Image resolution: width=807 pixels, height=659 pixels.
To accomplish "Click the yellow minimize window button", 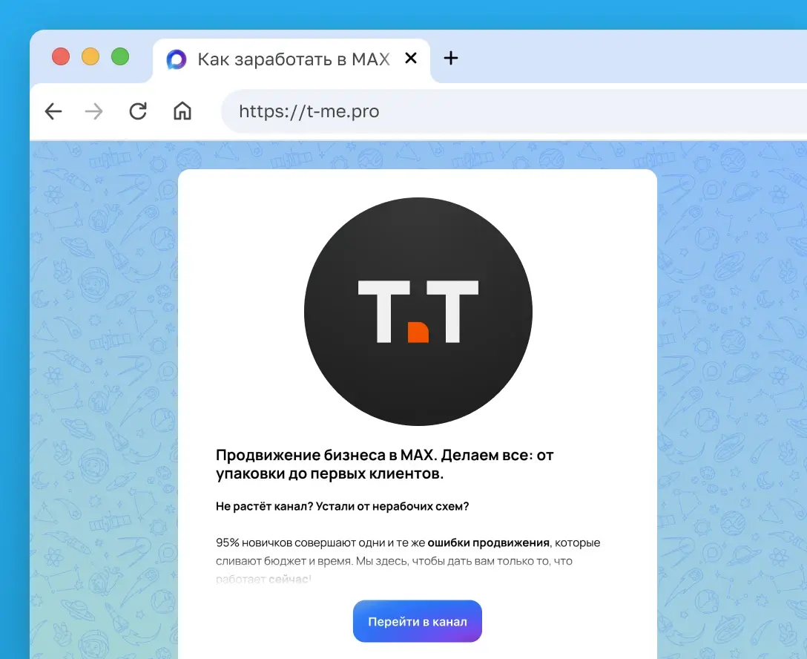I will [90, 56].
